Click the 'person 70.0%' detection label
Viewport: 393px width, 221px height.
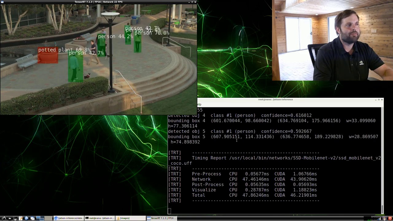click(x=152, y=33)
